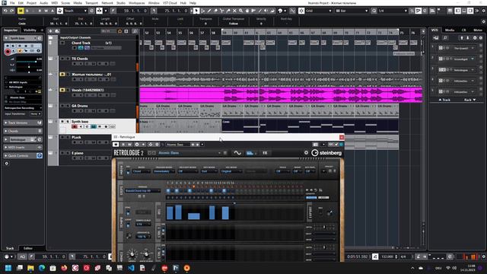Image resolution: width=487 pixels, height=274 pixels.
Task: Record enable the Synth bass track
Action: (75, 127)
